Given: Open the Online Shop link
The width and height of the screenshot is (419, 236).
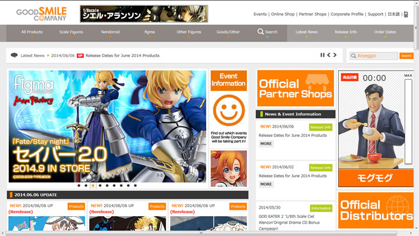Looking at the screenshot, I should (283, 14).
